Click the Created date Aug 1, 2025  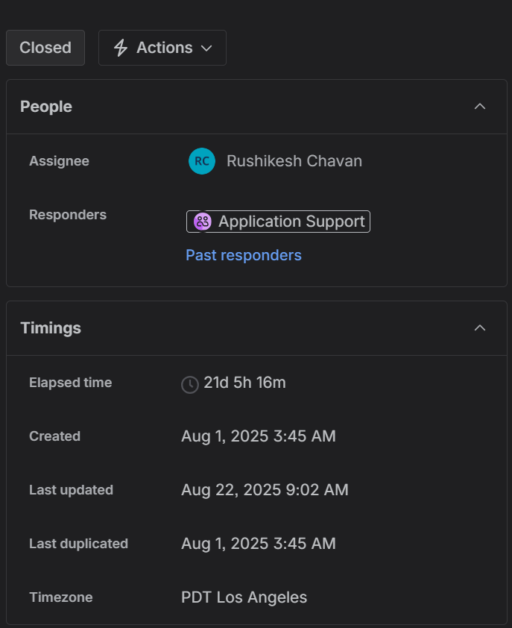[259, 436]
